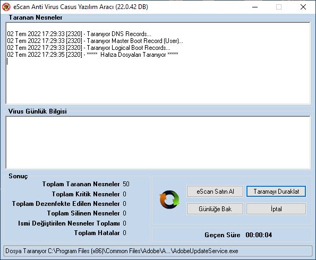Viewport: 316px width, 260px height.
Task: Select the Master Boot Record (User) log line
Action: pyautogui.click(x=95, y=41)
